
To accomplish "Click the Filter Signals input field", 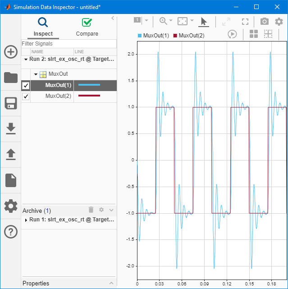I will coord(69,44).
